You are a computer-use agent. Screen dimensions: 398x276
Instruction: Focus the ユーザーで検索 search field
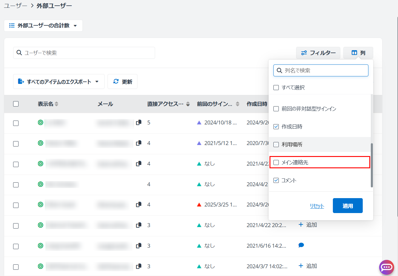84,53
